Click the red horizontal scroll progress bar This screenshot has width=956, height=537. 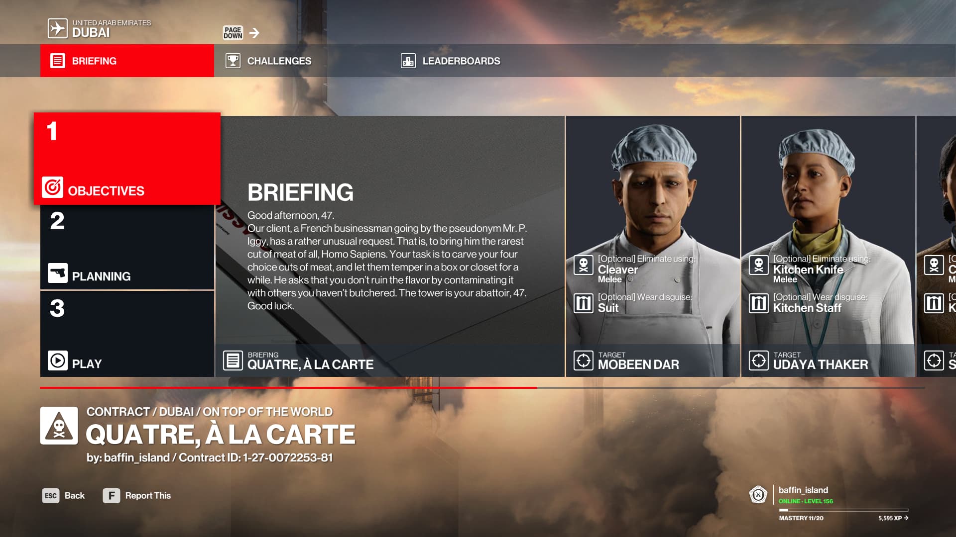288,387
